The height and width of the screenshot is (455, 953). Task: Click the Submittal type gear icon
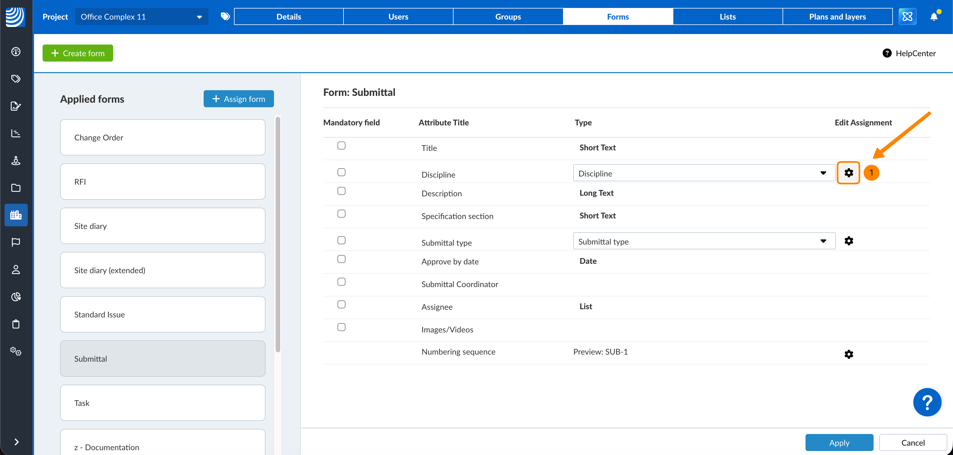point(848,241)
